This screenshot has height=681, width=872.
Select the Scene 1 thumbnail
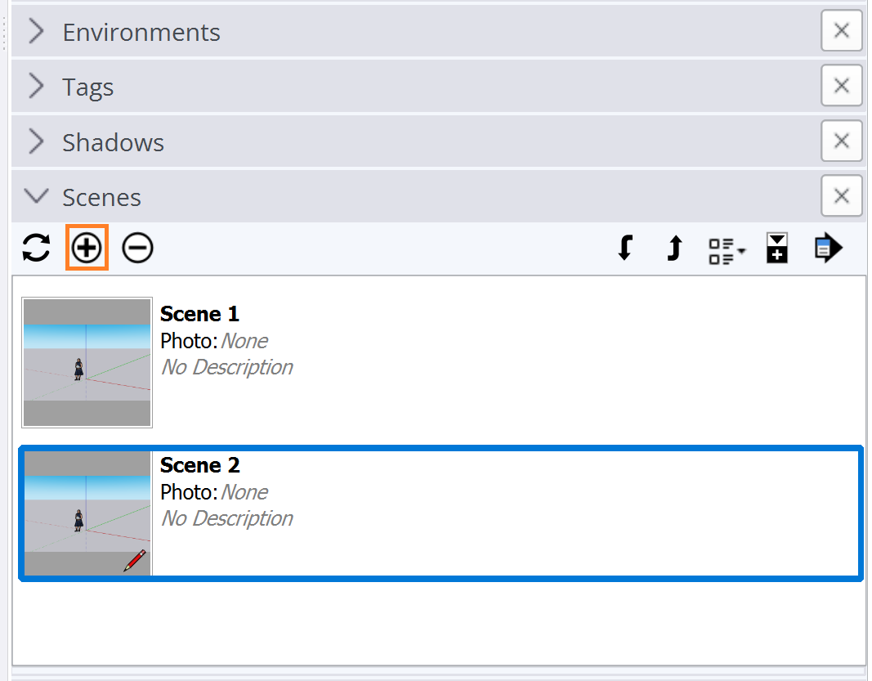(87, 362)
